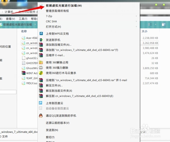Sort by 名称 column header
The width and height of the screenshot is (170, 142).
(x=24, y=31)
